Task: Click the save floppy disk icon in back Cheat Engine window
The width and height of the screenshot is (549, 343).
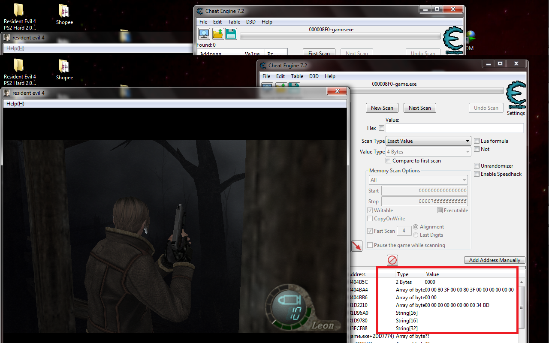Action: [231, 34]
